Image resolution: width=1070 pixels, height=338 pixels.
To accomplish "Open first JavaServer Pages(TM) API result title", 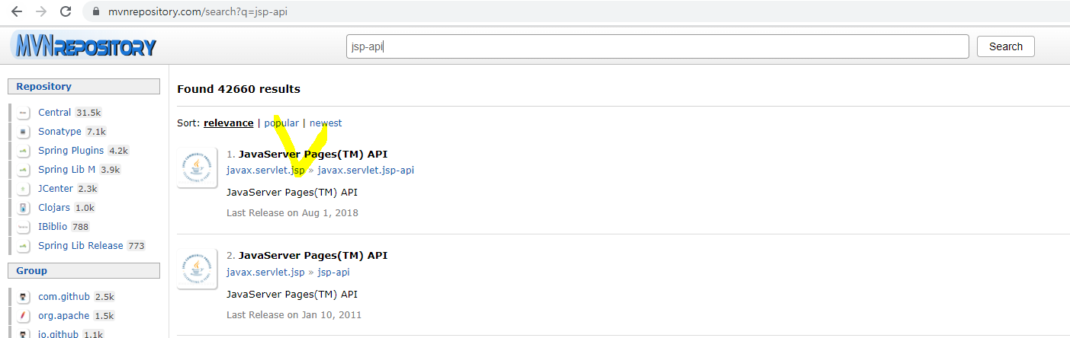I will (x=313, y=154).
